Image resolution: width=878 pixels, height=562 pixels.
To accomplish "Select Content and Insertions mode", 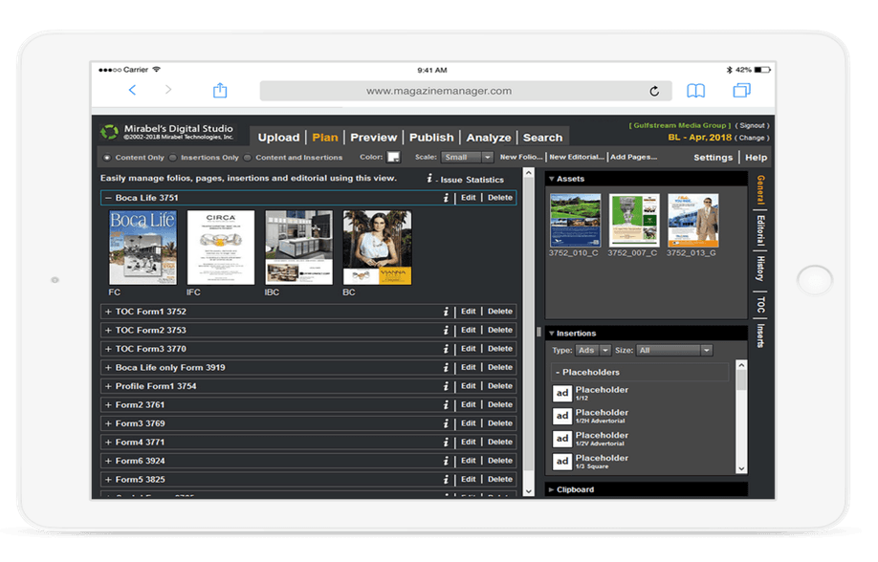I will tap(247, 155).
